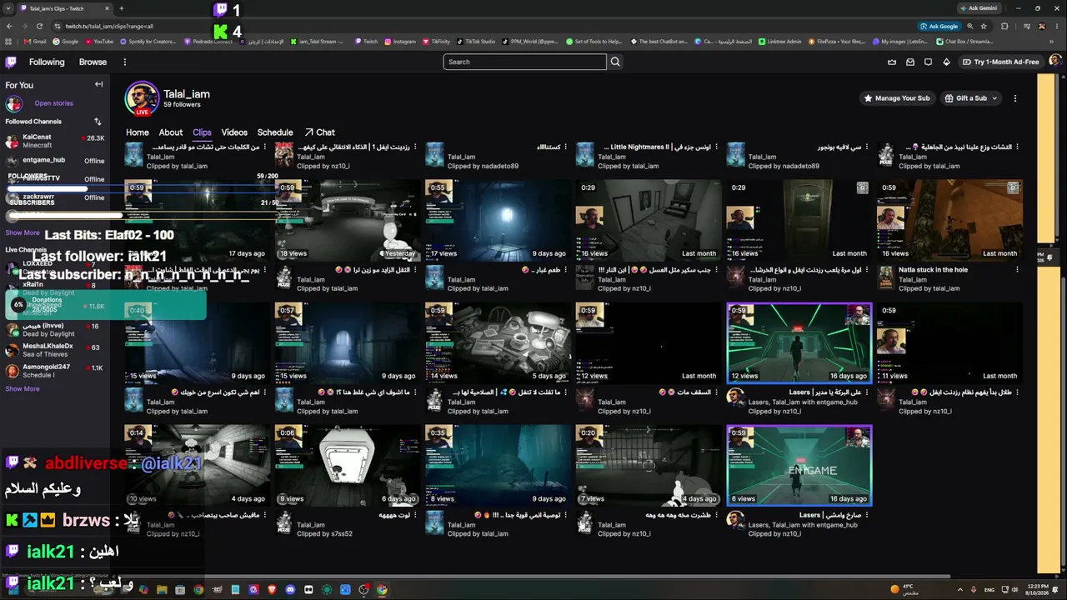Click the Get Bits icon
Image resolution: width=1067 pixels, height=600 pixels.
[x=946, y=62]
